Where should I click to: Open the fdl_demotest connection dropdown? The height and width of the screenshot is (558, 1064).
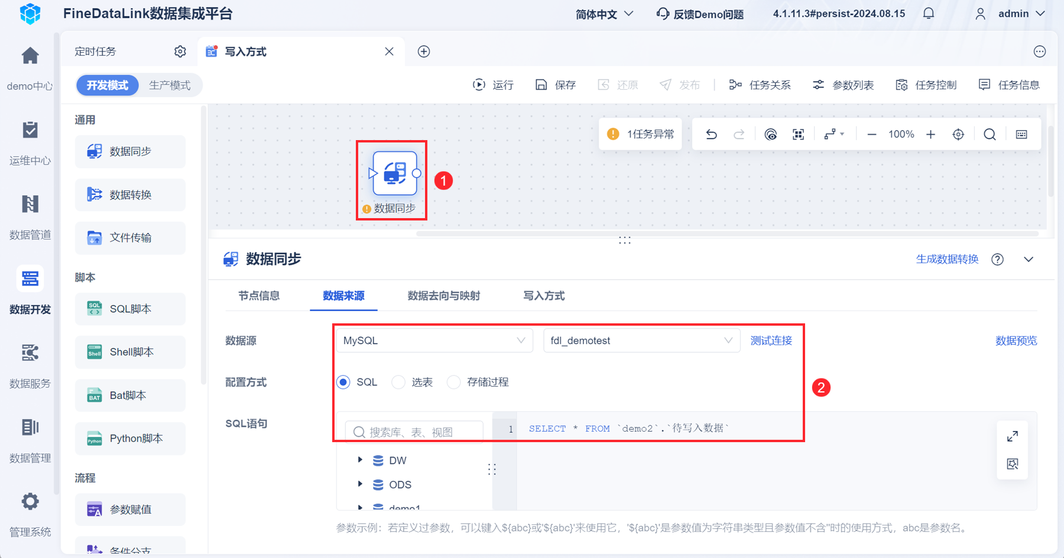tap(642, 340)
